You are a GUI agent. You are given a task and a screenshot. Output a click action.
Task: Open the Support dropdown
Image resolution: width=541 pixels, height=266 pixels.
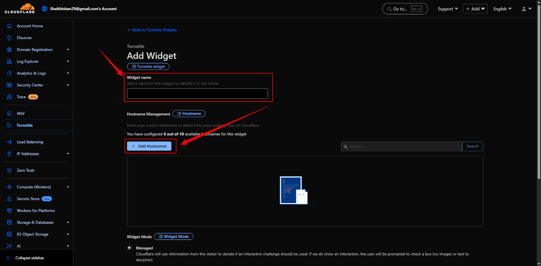(x=448, y=9)
